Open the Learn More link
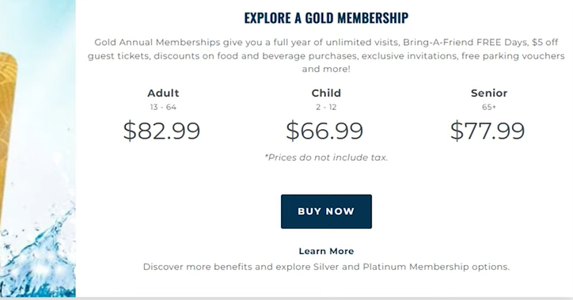Viewport: 573px width, 300px height. [x=326, y=251]
